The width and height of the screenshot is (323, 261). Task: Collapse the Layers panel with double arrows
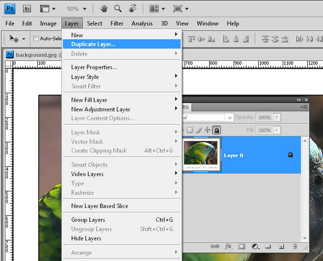coord(299,100)
